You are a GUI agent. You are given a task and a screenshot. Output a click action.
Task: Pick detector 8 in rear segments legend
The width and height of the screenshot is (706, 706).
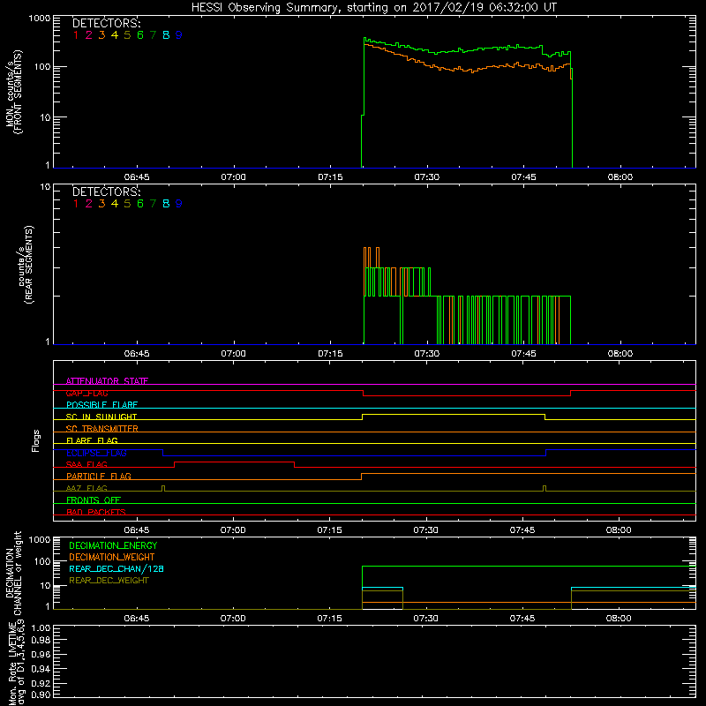click(166, 204)
